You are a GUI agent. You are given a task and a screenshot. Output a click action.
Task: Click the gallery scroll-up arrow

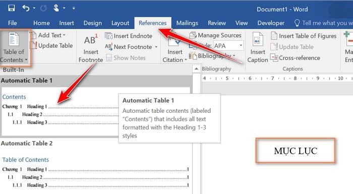point(196,69)
